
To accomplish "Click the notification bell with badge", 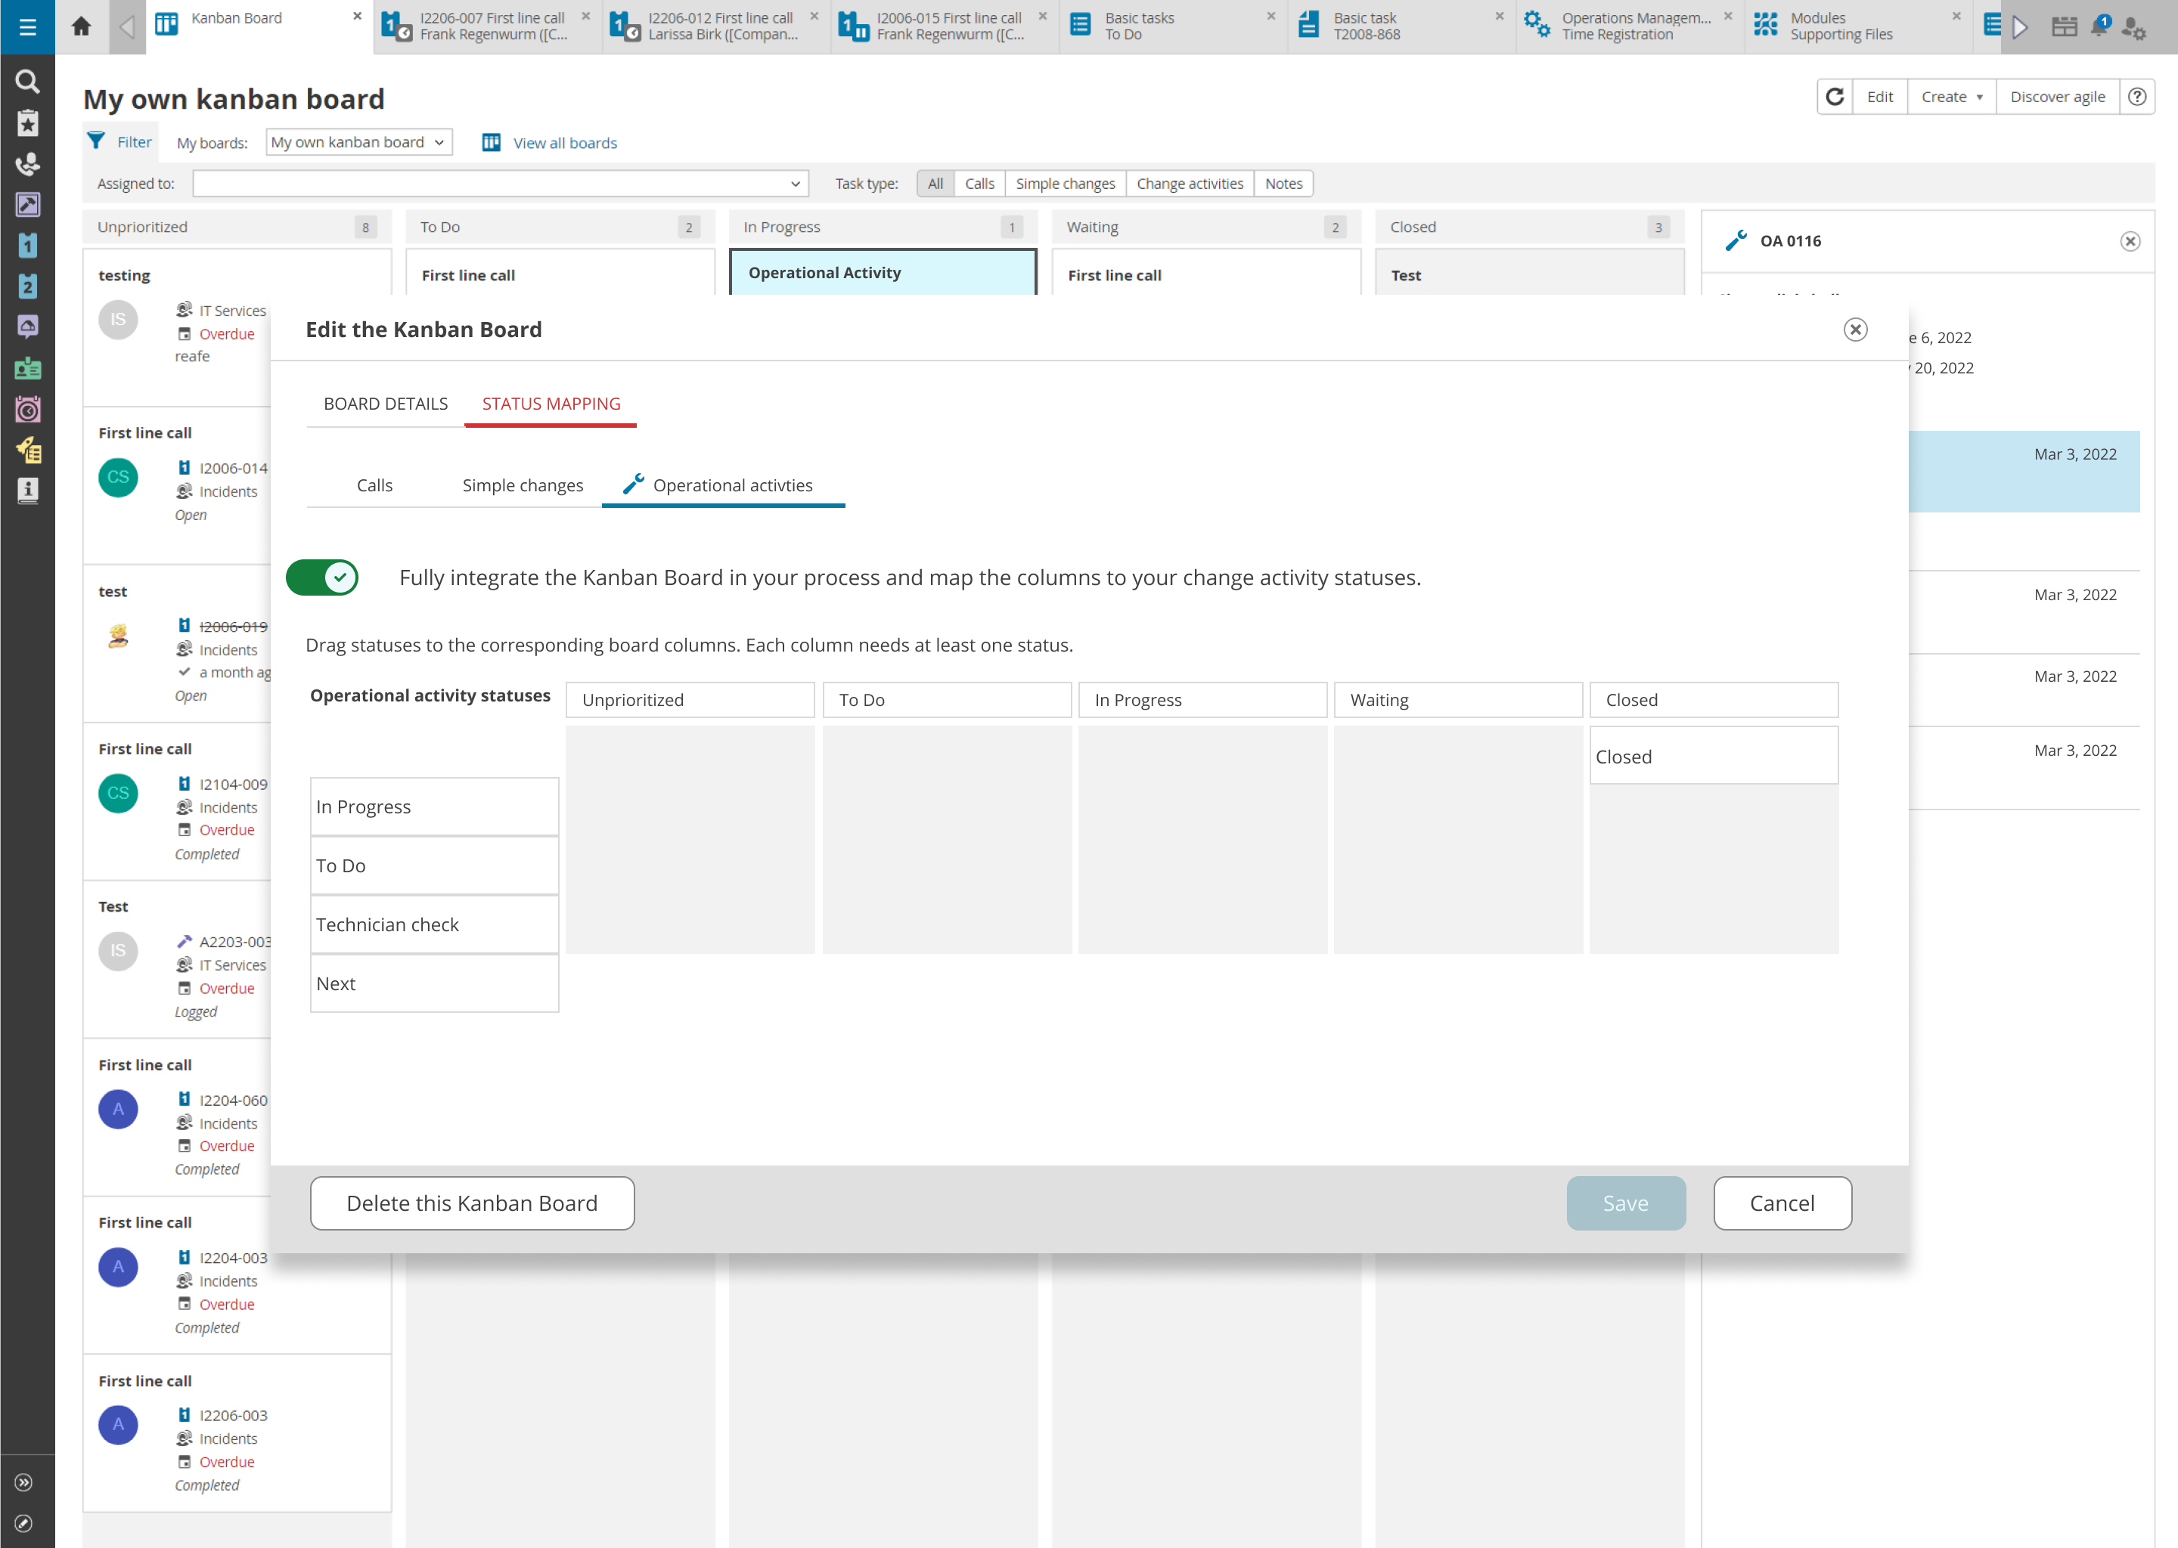I will 2097,26.
